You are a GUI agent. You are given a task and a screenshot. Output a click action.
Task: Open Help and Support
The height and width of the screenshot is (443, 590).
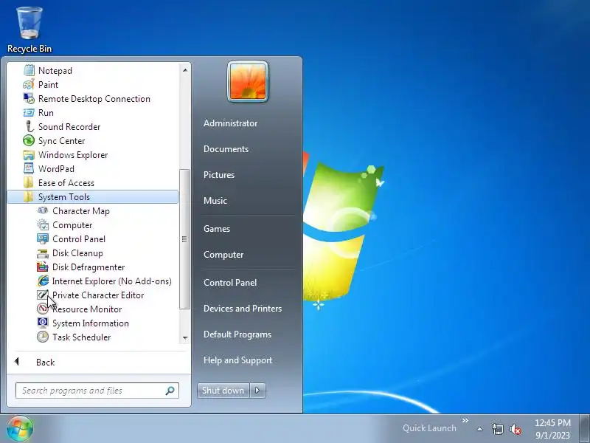237,360
